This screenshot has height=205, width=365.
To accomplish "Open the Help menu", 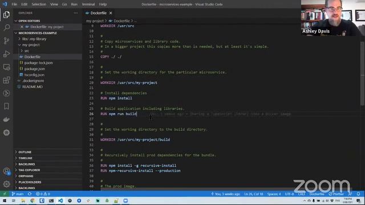I will pos(103,4).
